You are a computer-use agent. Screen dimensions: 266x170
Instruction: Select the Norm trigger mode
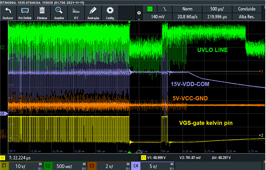point(187,9)
